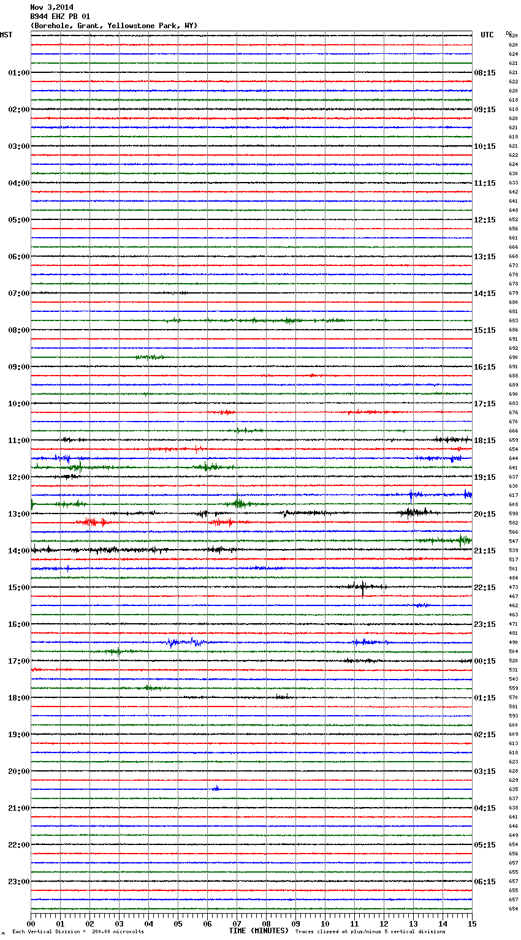This screenshot has height=940, width=521.
Task: Click the seismic spike on the 15:00 black trace
Action: (x=362, y=588)
